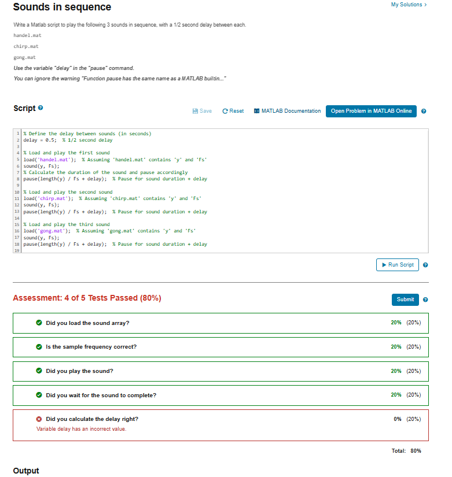Click help icon beside Submit button
This screenshot has height=477, width=452.
pyautogui.click(x=425, y=299)
